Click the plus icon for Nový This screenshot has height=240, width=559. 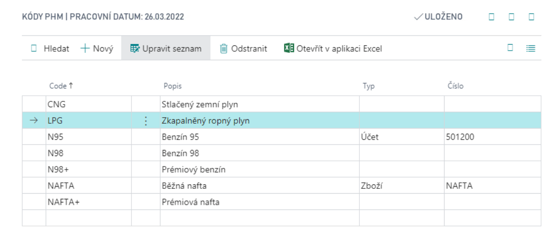(x=85, y=49)
